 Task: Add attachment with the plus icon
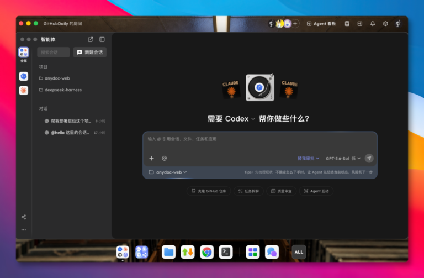151,159
